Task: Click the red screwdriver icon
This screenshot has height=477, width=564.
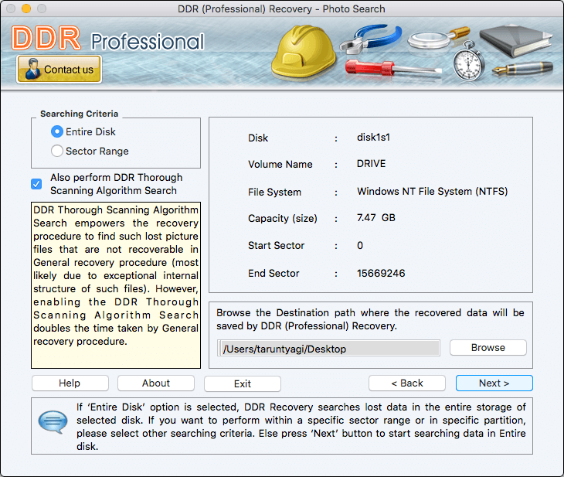Action: (x=392, y=69)
